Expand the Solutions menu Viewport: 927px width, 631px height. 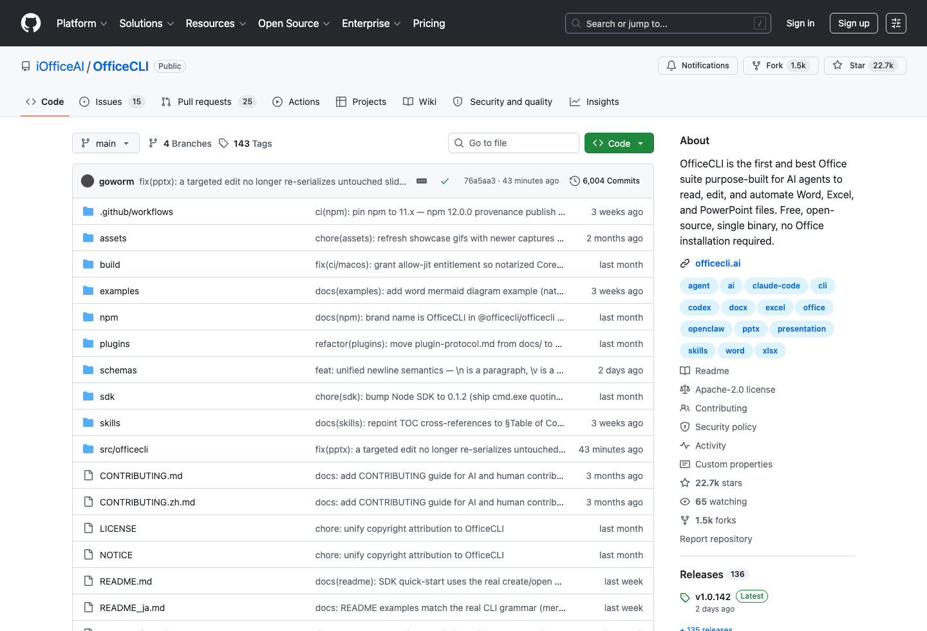[x=147, y=23]
